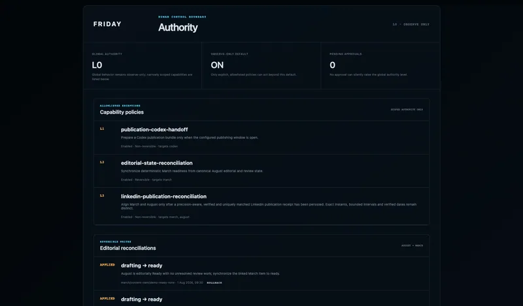Open the publication-codex-handoff policy

pos(154,130)
